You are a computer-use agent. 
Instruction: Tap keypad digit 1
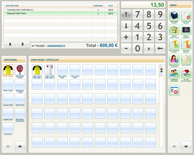click(x=137, y=37)
